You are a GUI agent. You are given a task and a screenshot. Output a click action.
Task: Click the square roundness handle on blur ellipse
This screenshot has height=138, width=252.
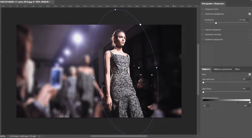pos(140,24)
